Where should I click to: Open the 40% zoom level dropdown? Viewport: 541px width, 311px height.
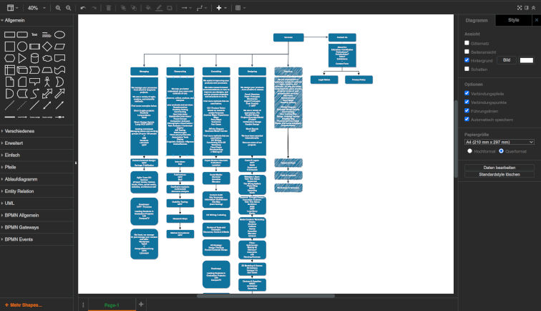pos(34,7)
